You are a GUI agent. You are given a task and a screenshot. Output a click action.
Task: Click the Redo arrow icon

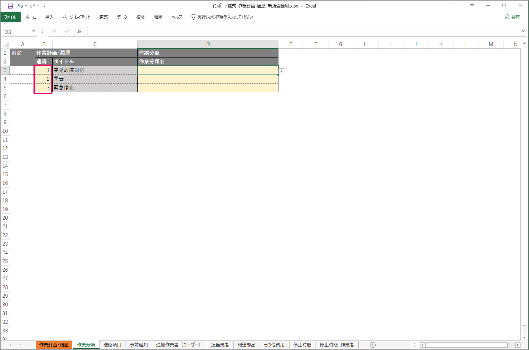coord(32,6)
